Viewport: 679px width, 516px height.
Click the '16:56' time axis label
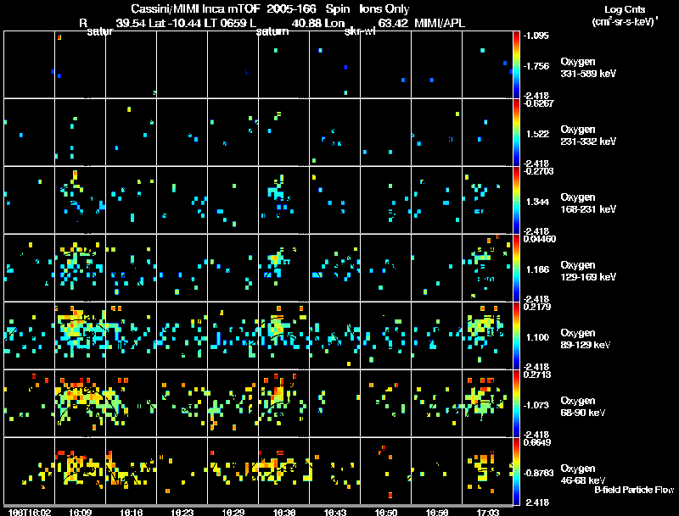tap(436, 512)
